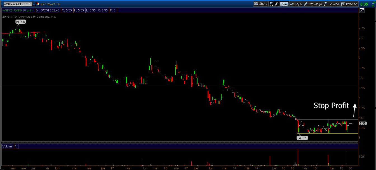Click the Volume value showing 1
The height and width of the screenshot is (170, 376).
16,146
